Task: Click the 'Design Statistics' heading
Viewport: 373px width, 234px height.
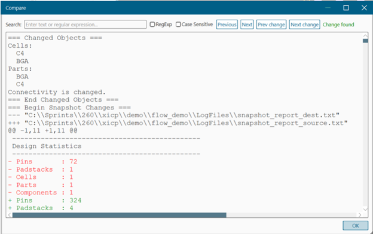Action: click(47, 146)
